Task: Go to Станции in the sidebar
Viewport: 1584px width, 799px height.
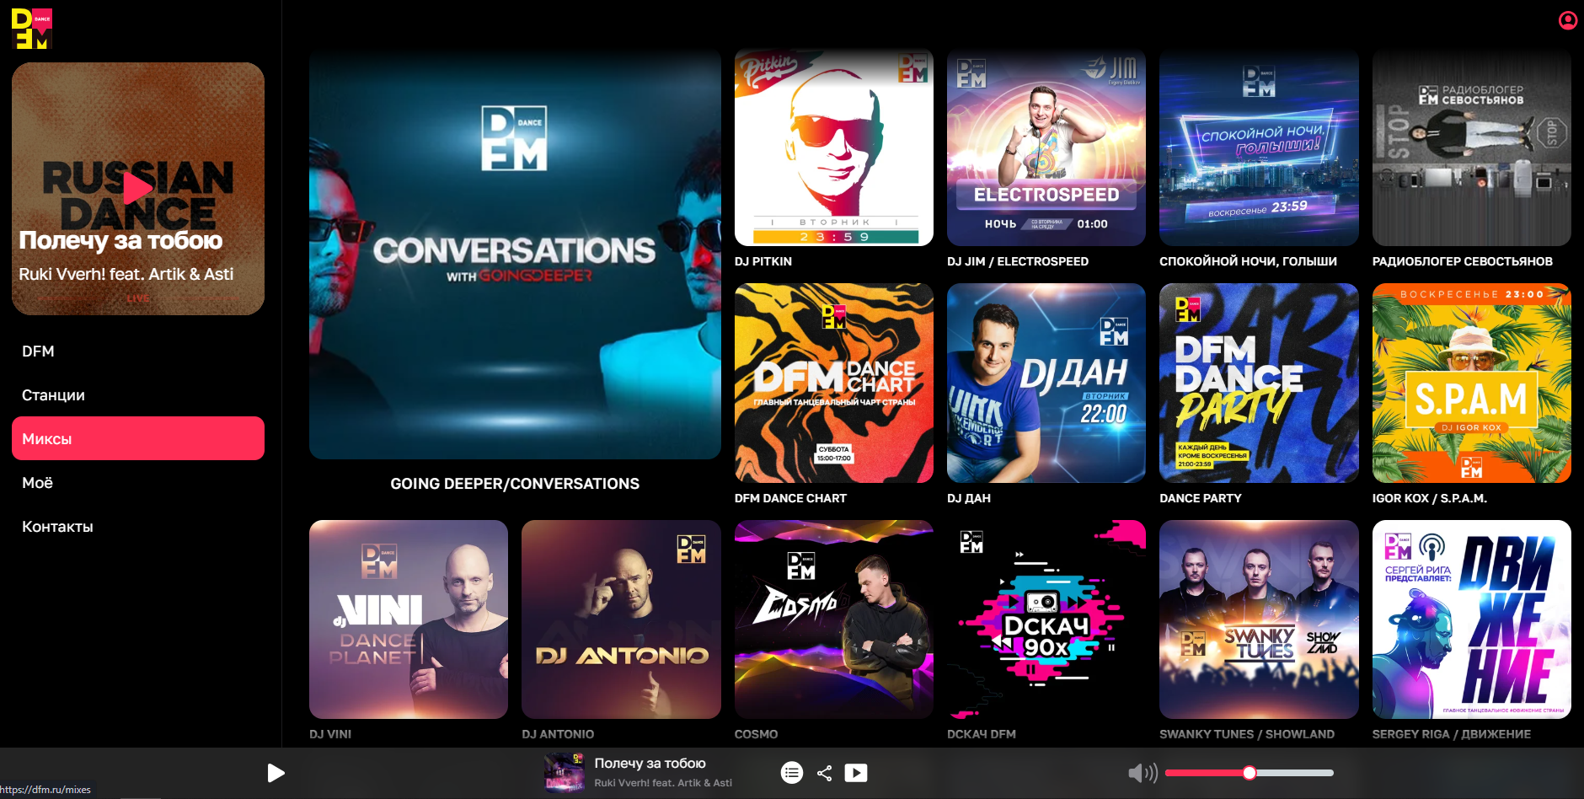Action: click(x=138, y=395)
